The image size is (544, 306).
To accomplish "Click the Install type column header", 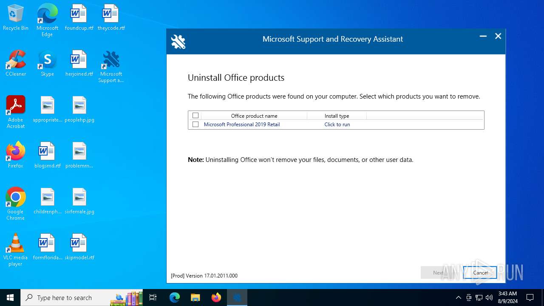I will (x=337, y=116).
